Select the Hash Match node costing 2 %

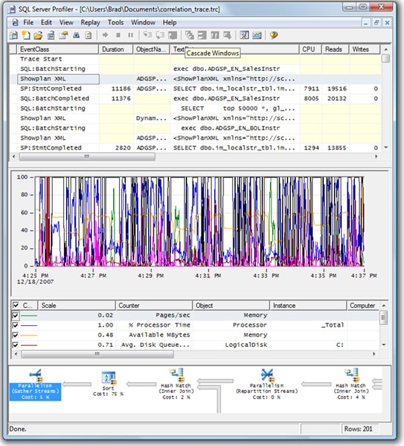coord(176,384)
